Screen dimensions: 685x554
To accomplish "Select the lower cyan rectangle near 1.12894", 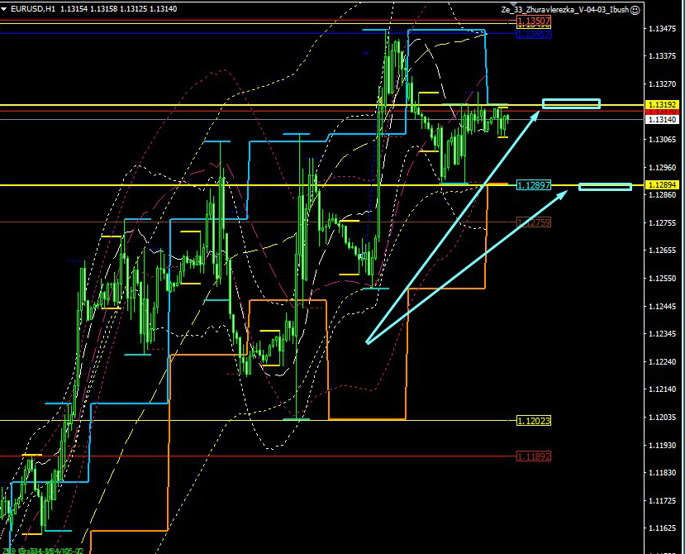I will 605,186.
